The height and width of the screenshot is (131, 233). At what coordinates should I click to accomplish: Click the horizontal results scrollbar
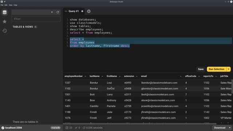[x=140, y=124]
